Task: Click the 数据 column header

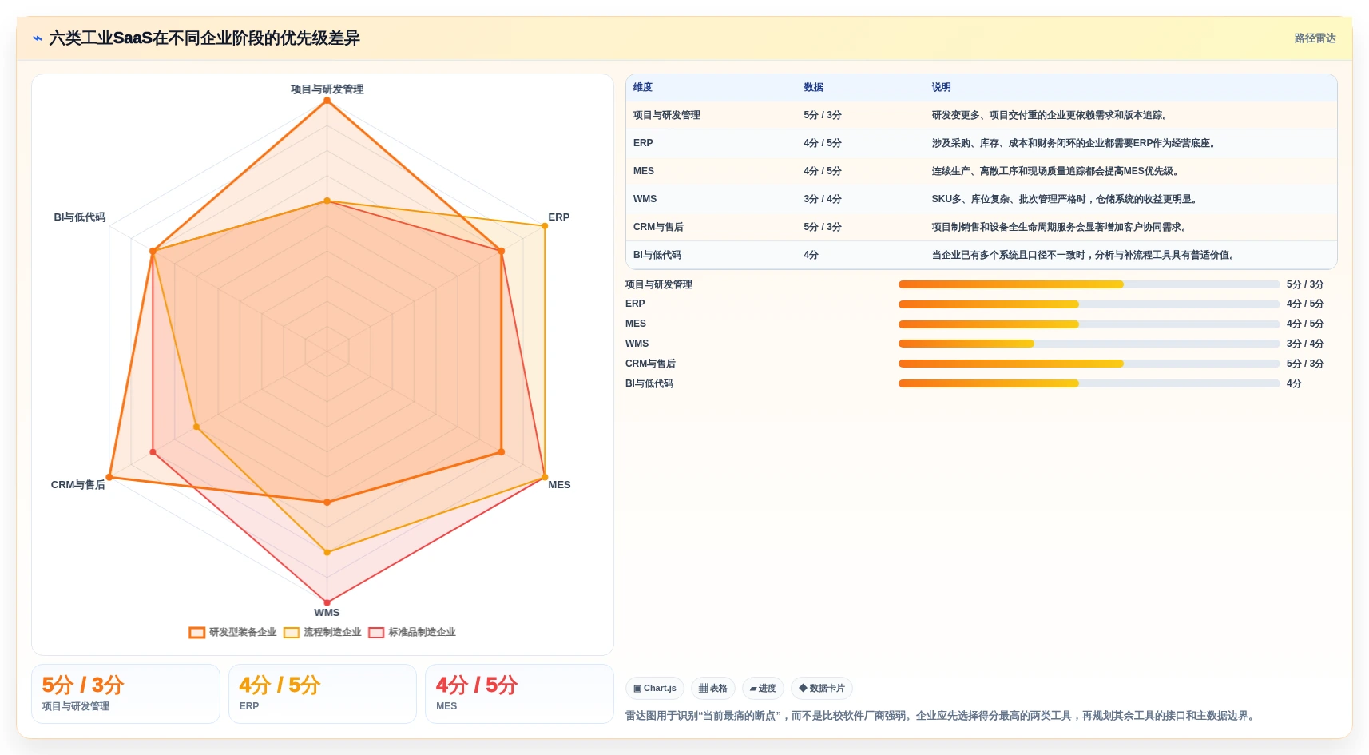Action: coord(813,87)
